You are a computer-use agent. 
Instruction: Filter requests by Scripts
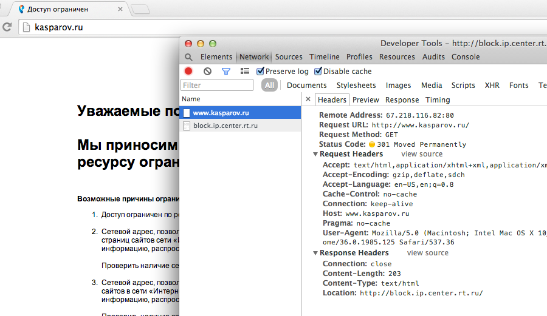pos(463,86)
